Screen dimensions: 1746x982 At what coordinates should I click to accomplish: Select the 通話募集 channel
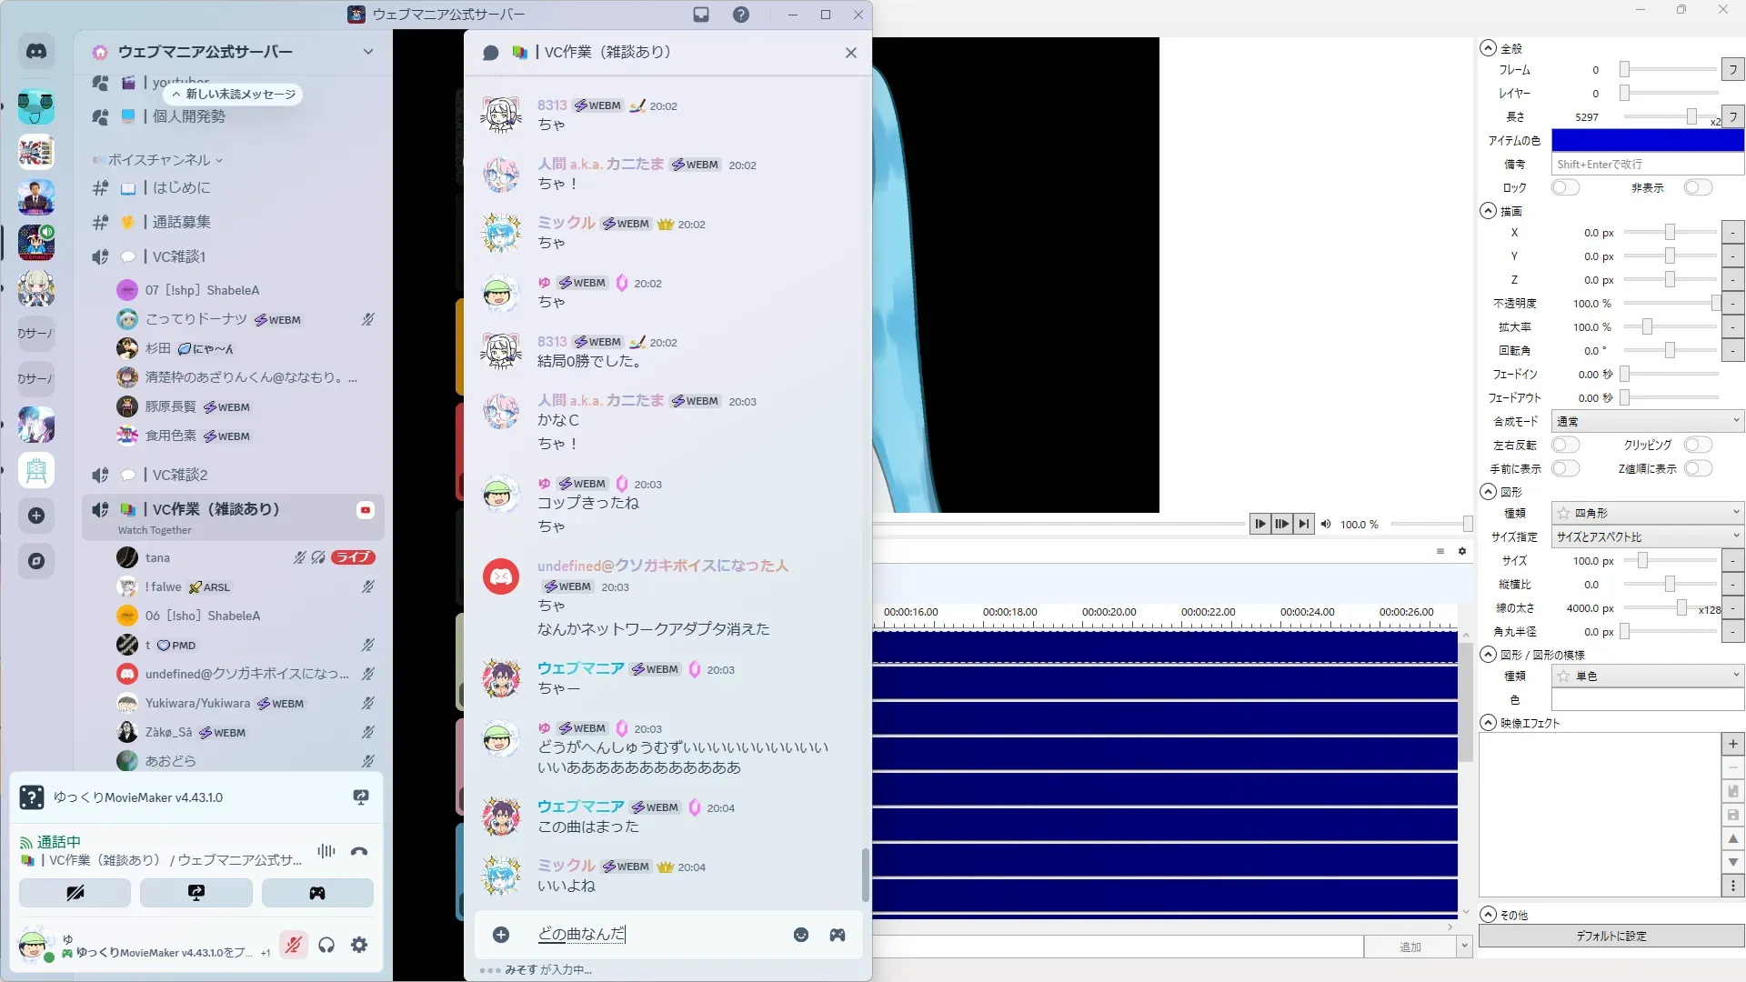pos(181,222)
